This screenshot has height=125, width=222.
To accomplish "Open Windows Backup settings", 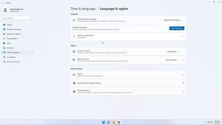I will (128, 91).
